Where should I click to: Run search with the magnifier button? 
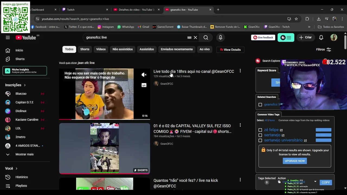point(206,37)
